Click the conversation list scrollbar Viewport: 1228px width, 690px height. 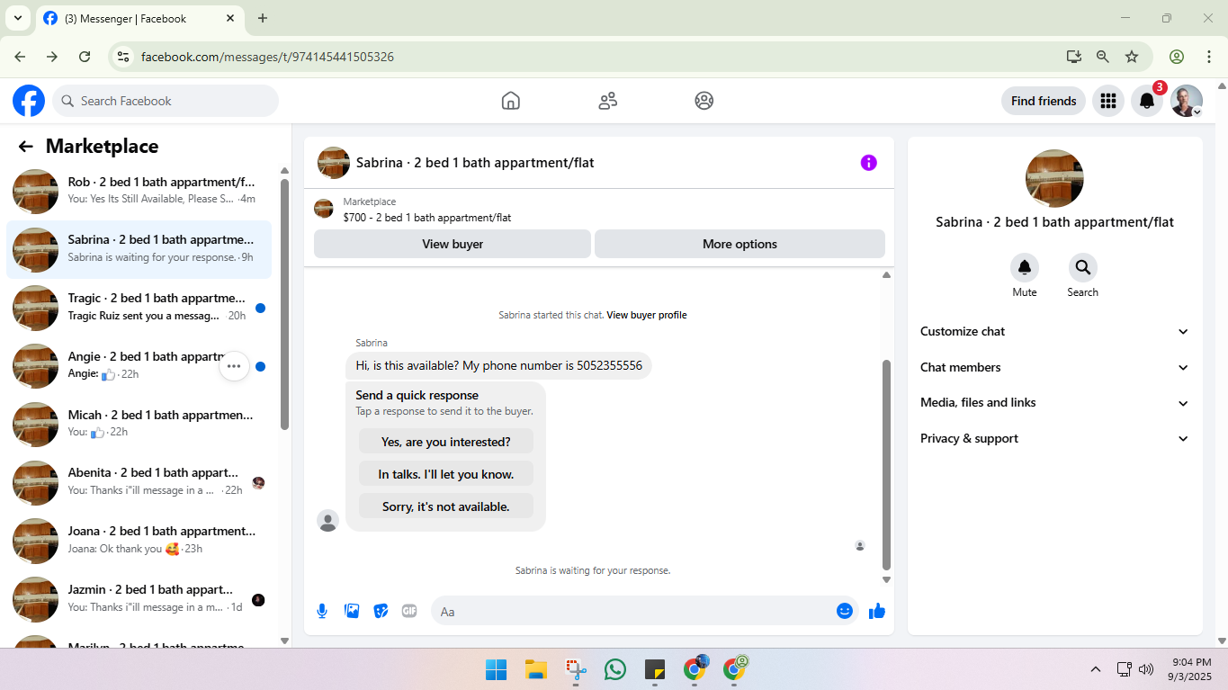(x=285, y=304)
